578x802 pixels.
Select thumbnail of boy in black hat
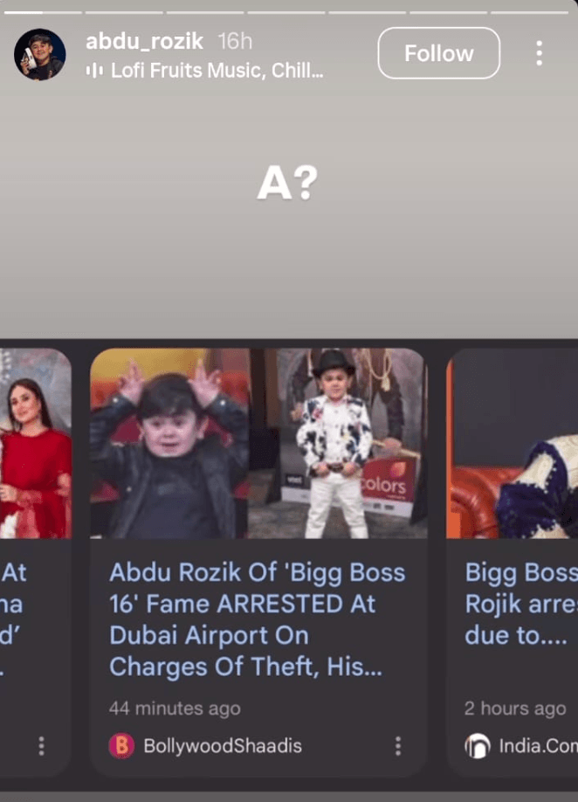[x=338, y=444]
